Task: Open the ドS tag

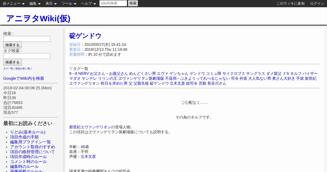Action: (286, 73)
